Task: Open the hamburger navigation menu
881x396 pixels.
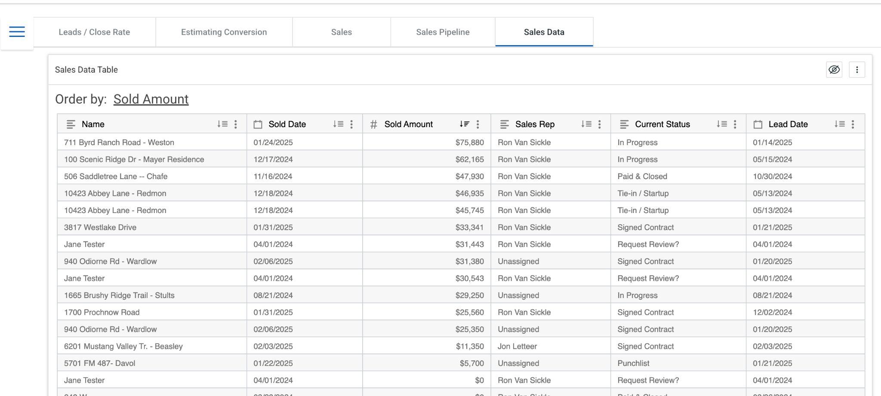Action: pyautogui.click(x=17, y=32)
